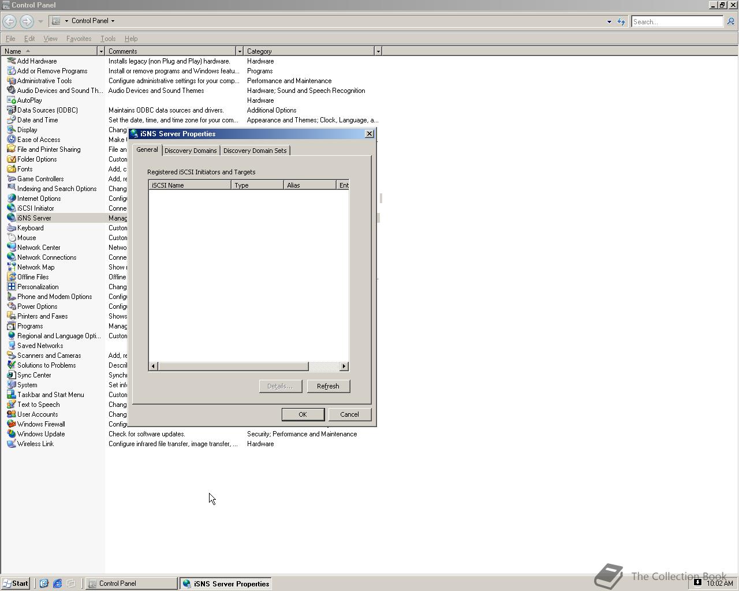Select the Wireless Link list item
This screenshot has height=591, width=739.
[35, 444]
